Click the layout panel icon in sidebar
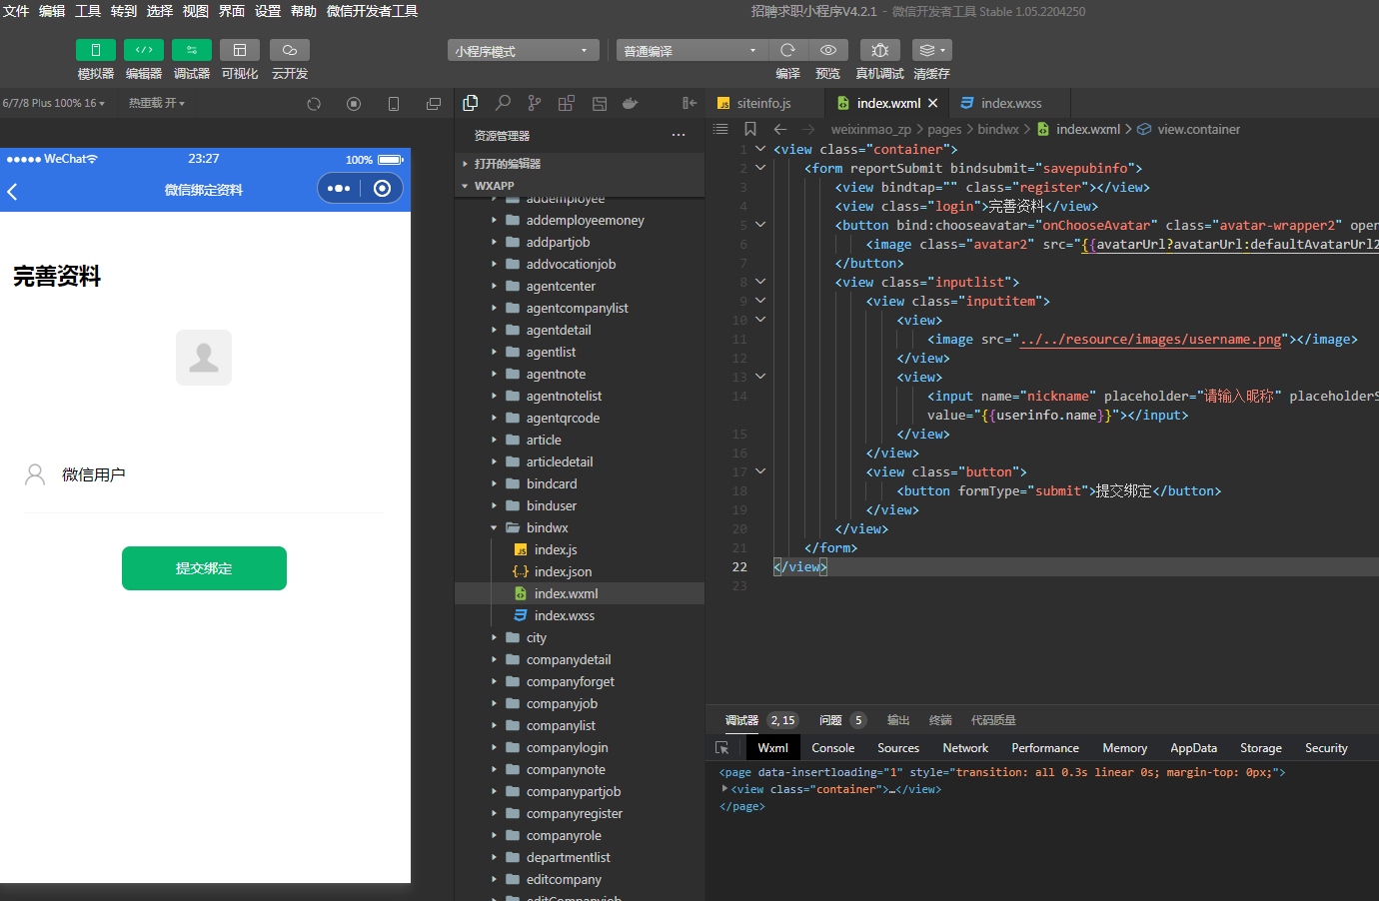This screenshot has height=901, width=1379. [600, 103]
